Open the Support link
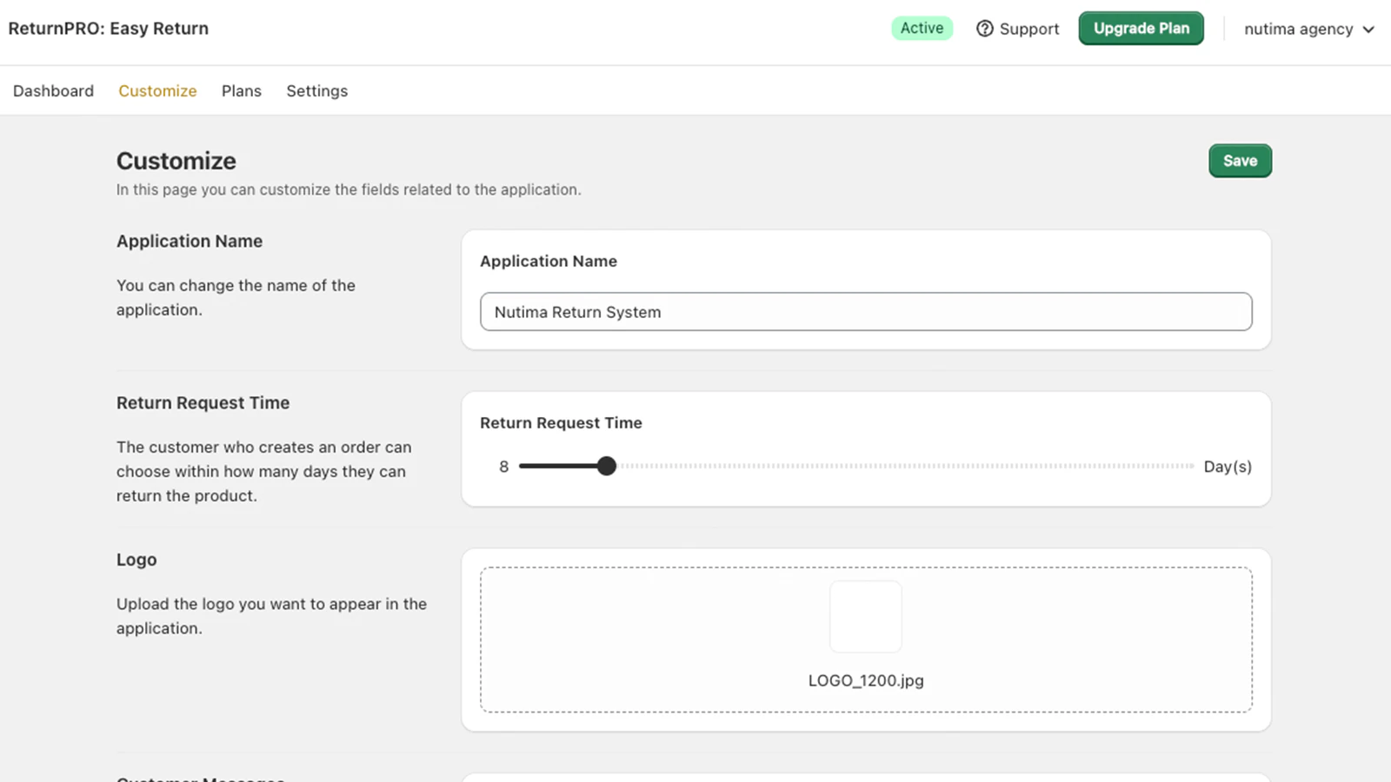This screenshot has width=1391, height=782. click(x=1017, y=29)
